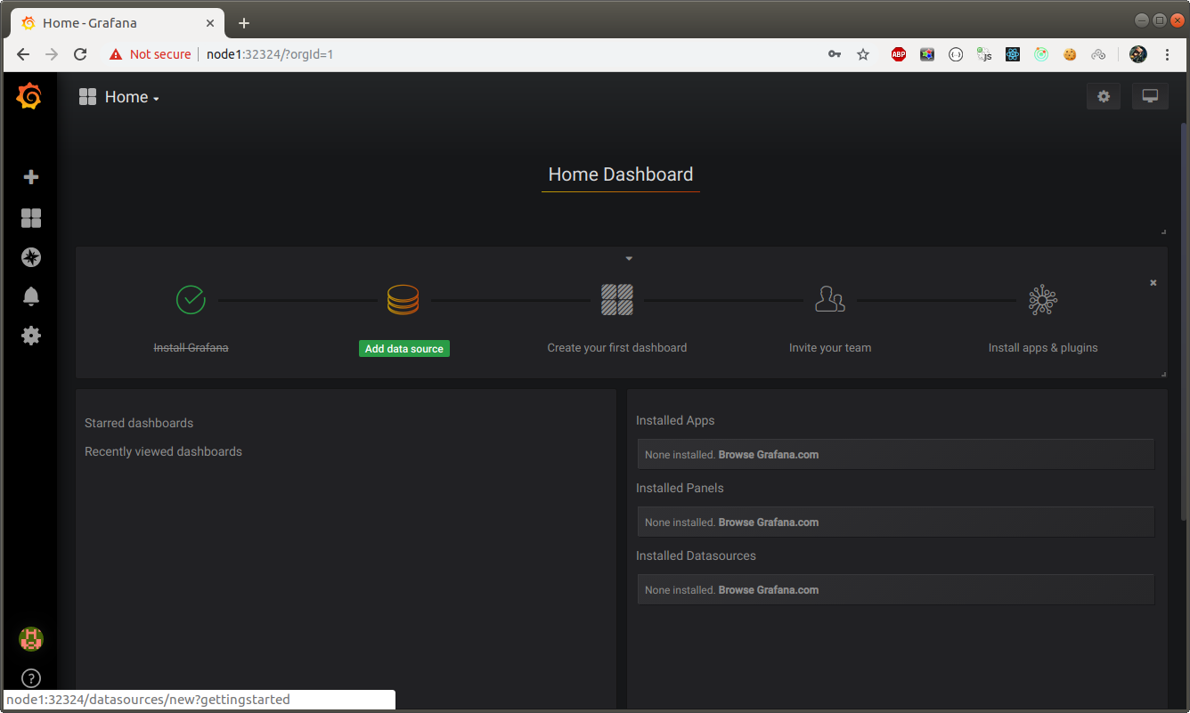Click the browser forward arrow
Viewport: 1190px width, 713px height.
point(52,54)
